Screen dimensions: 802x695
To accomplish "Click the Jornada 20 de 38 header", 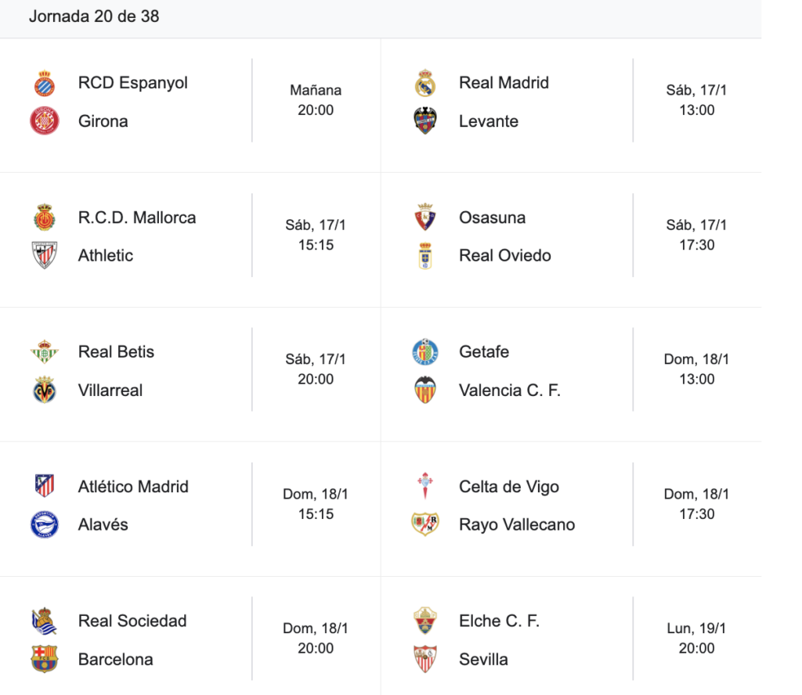I will click(x=94, y=16).
